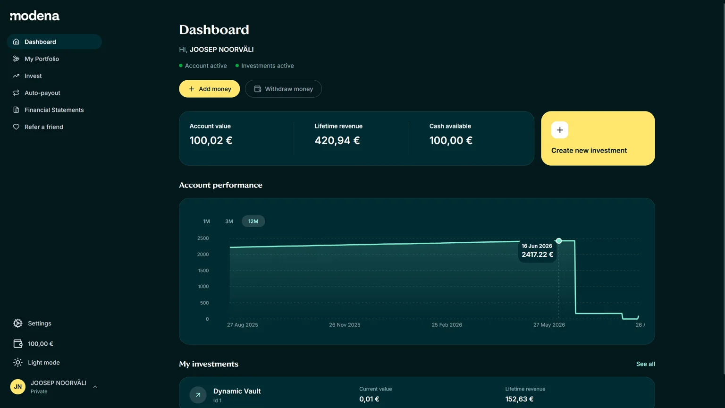
Task: Click the plus icon in Add money button
Action: pos(192,89)
